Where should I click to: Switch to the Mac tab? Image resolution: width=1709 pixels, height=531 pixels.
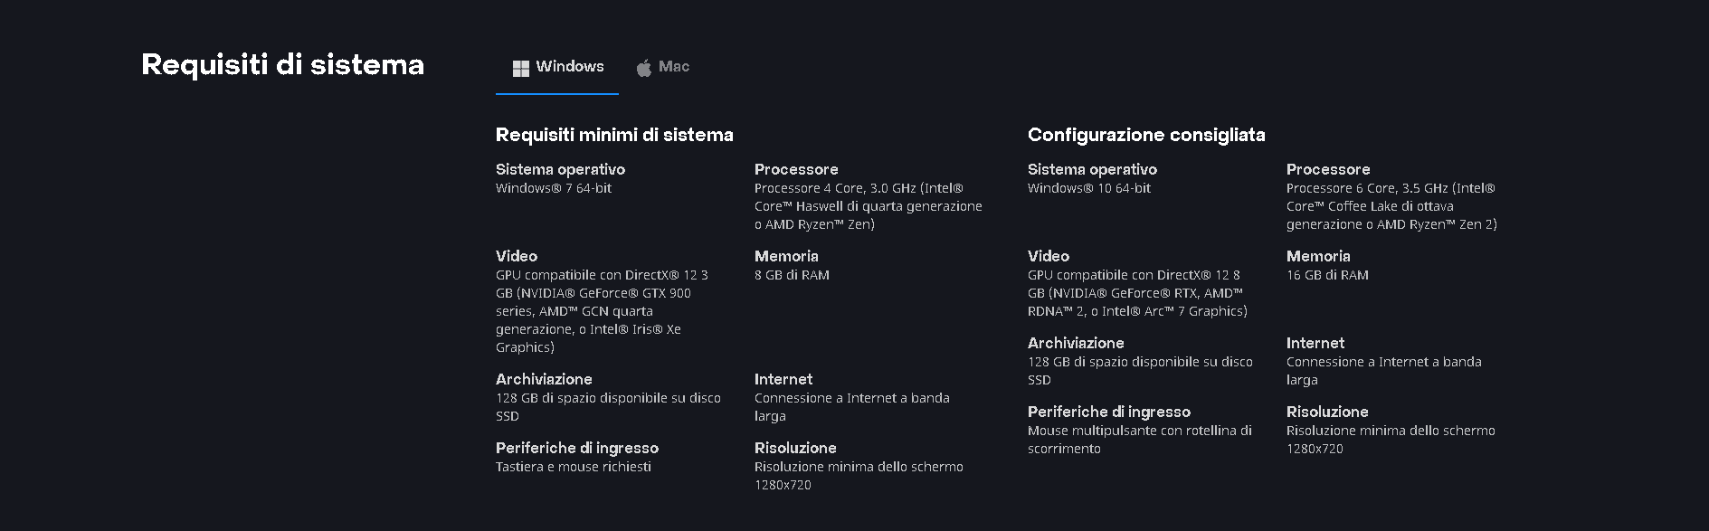pyautogui.click(x=663, y=67)
